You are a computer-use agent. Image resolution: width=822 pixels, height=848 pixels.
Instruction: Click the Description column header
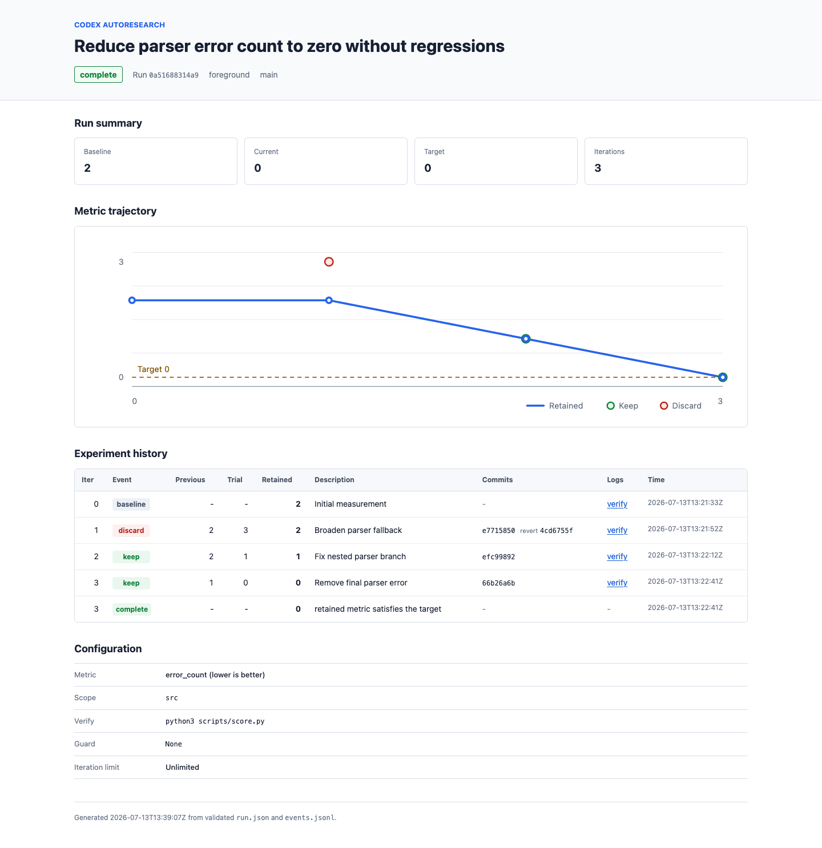click(x=335, y=480)
